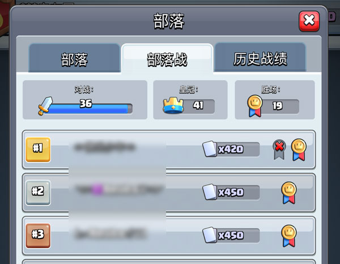340x264 pixels.
Task: Select the 部落战 tab
Action: point(167,59)
